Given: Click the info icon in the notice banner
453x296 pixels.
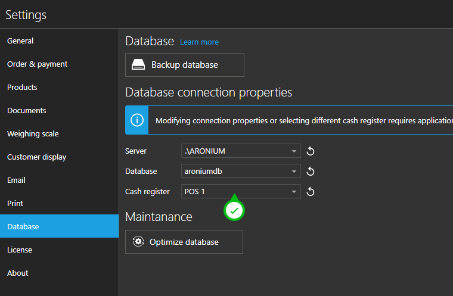Looking at the screenshot, I should [137, 120].
